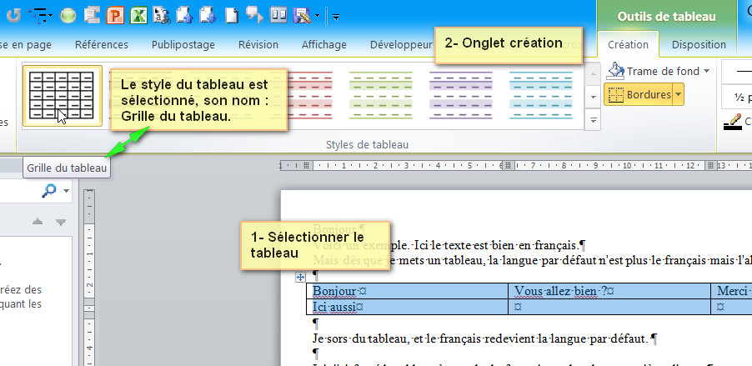Switch to the Développeur tab
Screen dimensions: 752x366
[401, 45]
